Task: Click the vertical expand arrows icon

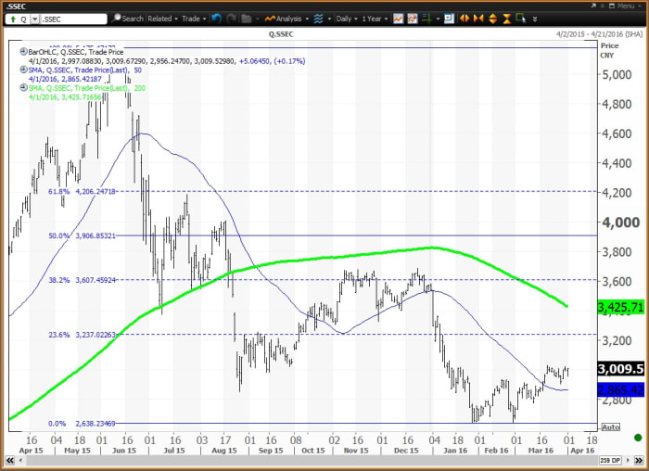Action: coord(493,18)
